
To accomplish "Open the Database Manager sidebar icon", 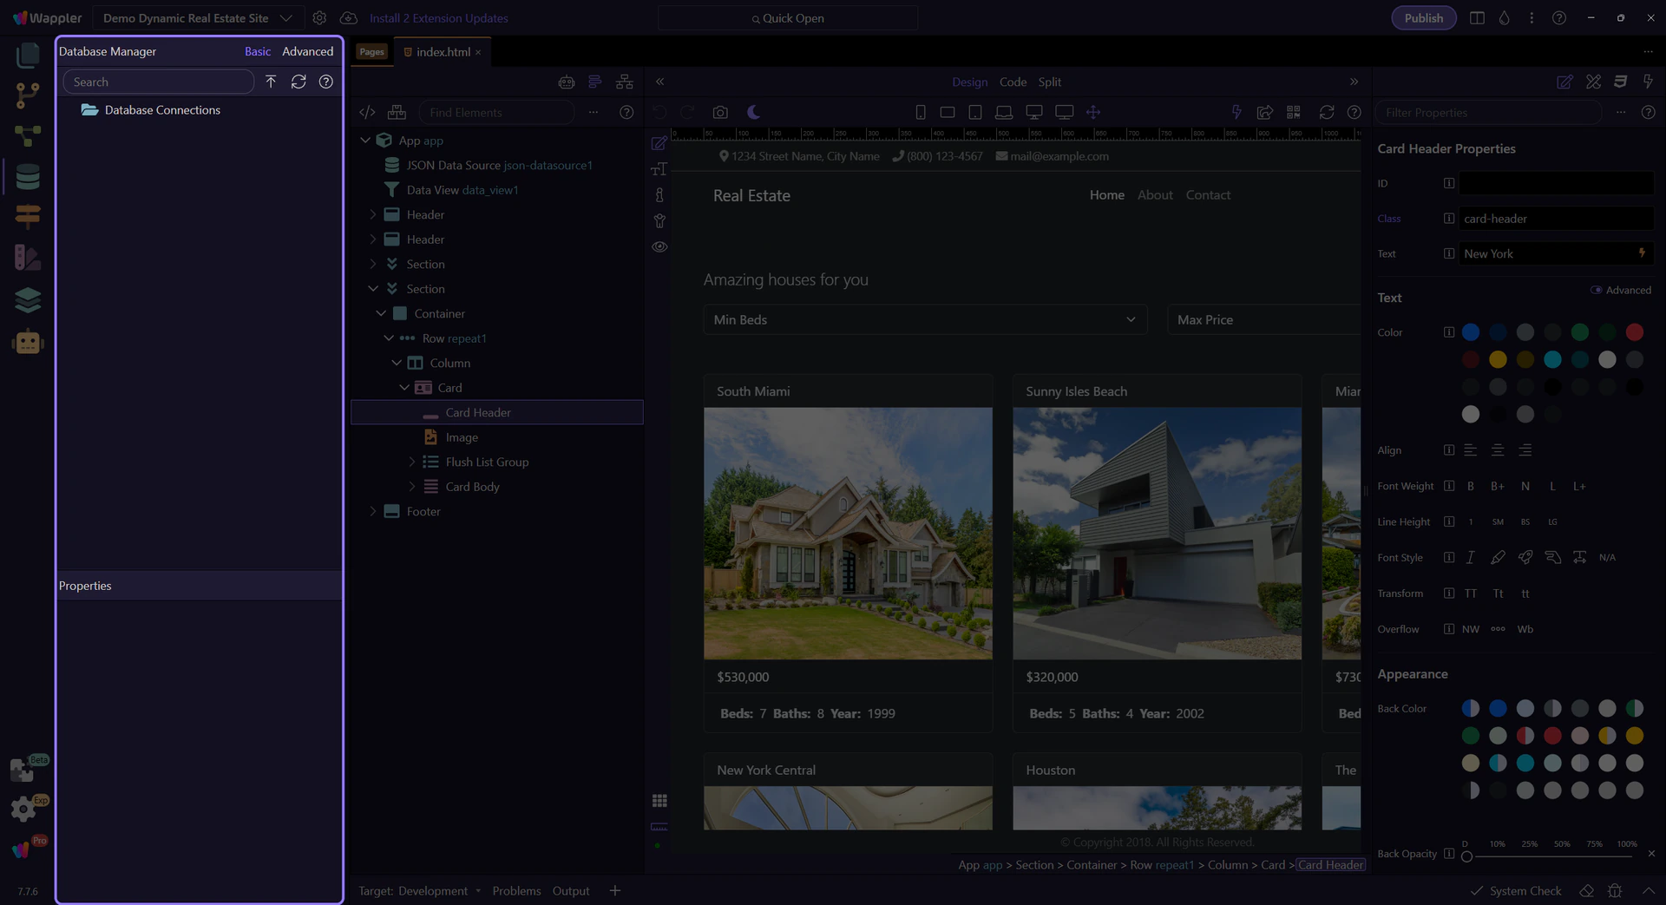I will [28, 176].
